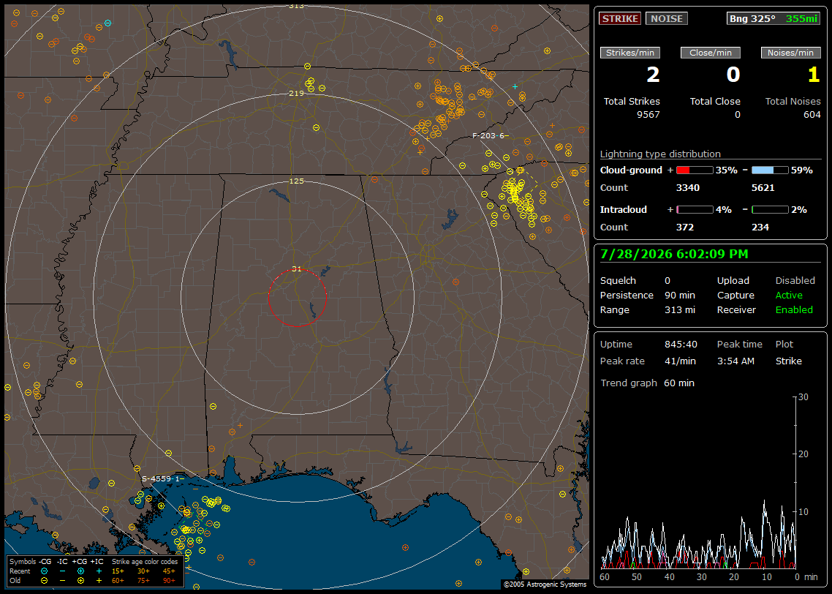Image resolution: width=832 pixels, height=594 pixels.
Task: Click the 125 range ring label
Action: [296, 181]
